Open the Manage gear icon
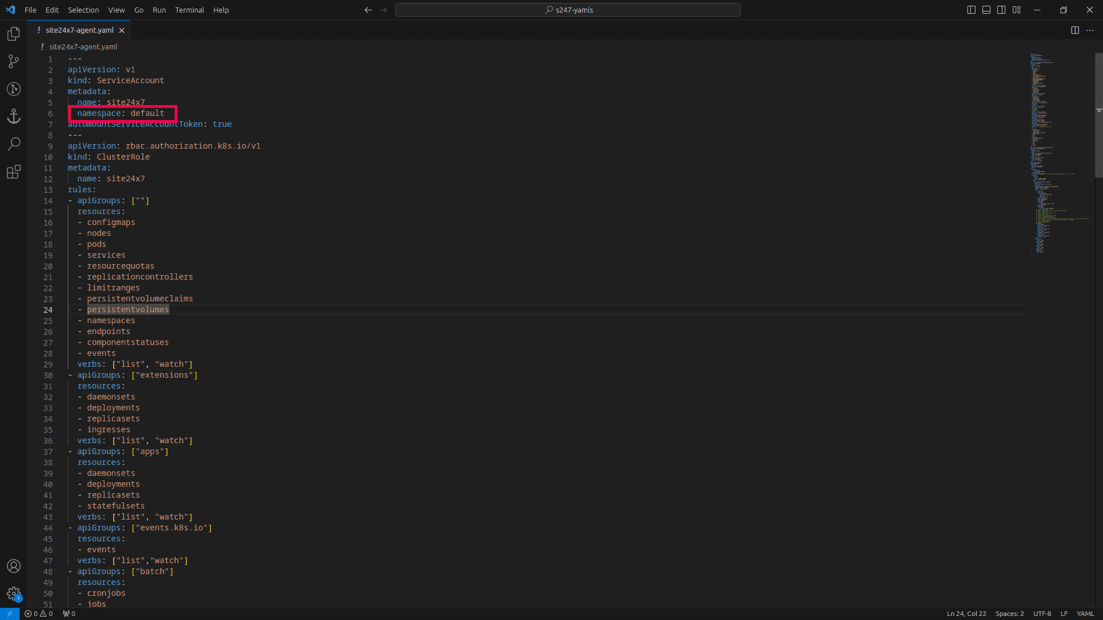The image size is (1103, 620). [x=14, y=594]
